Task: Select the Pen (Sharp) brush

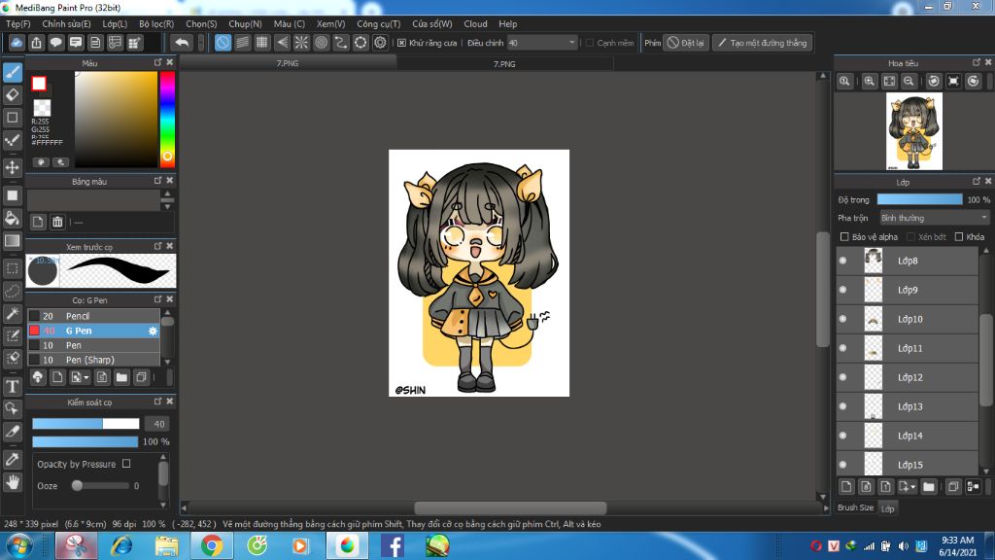Action: click(93, 360)
